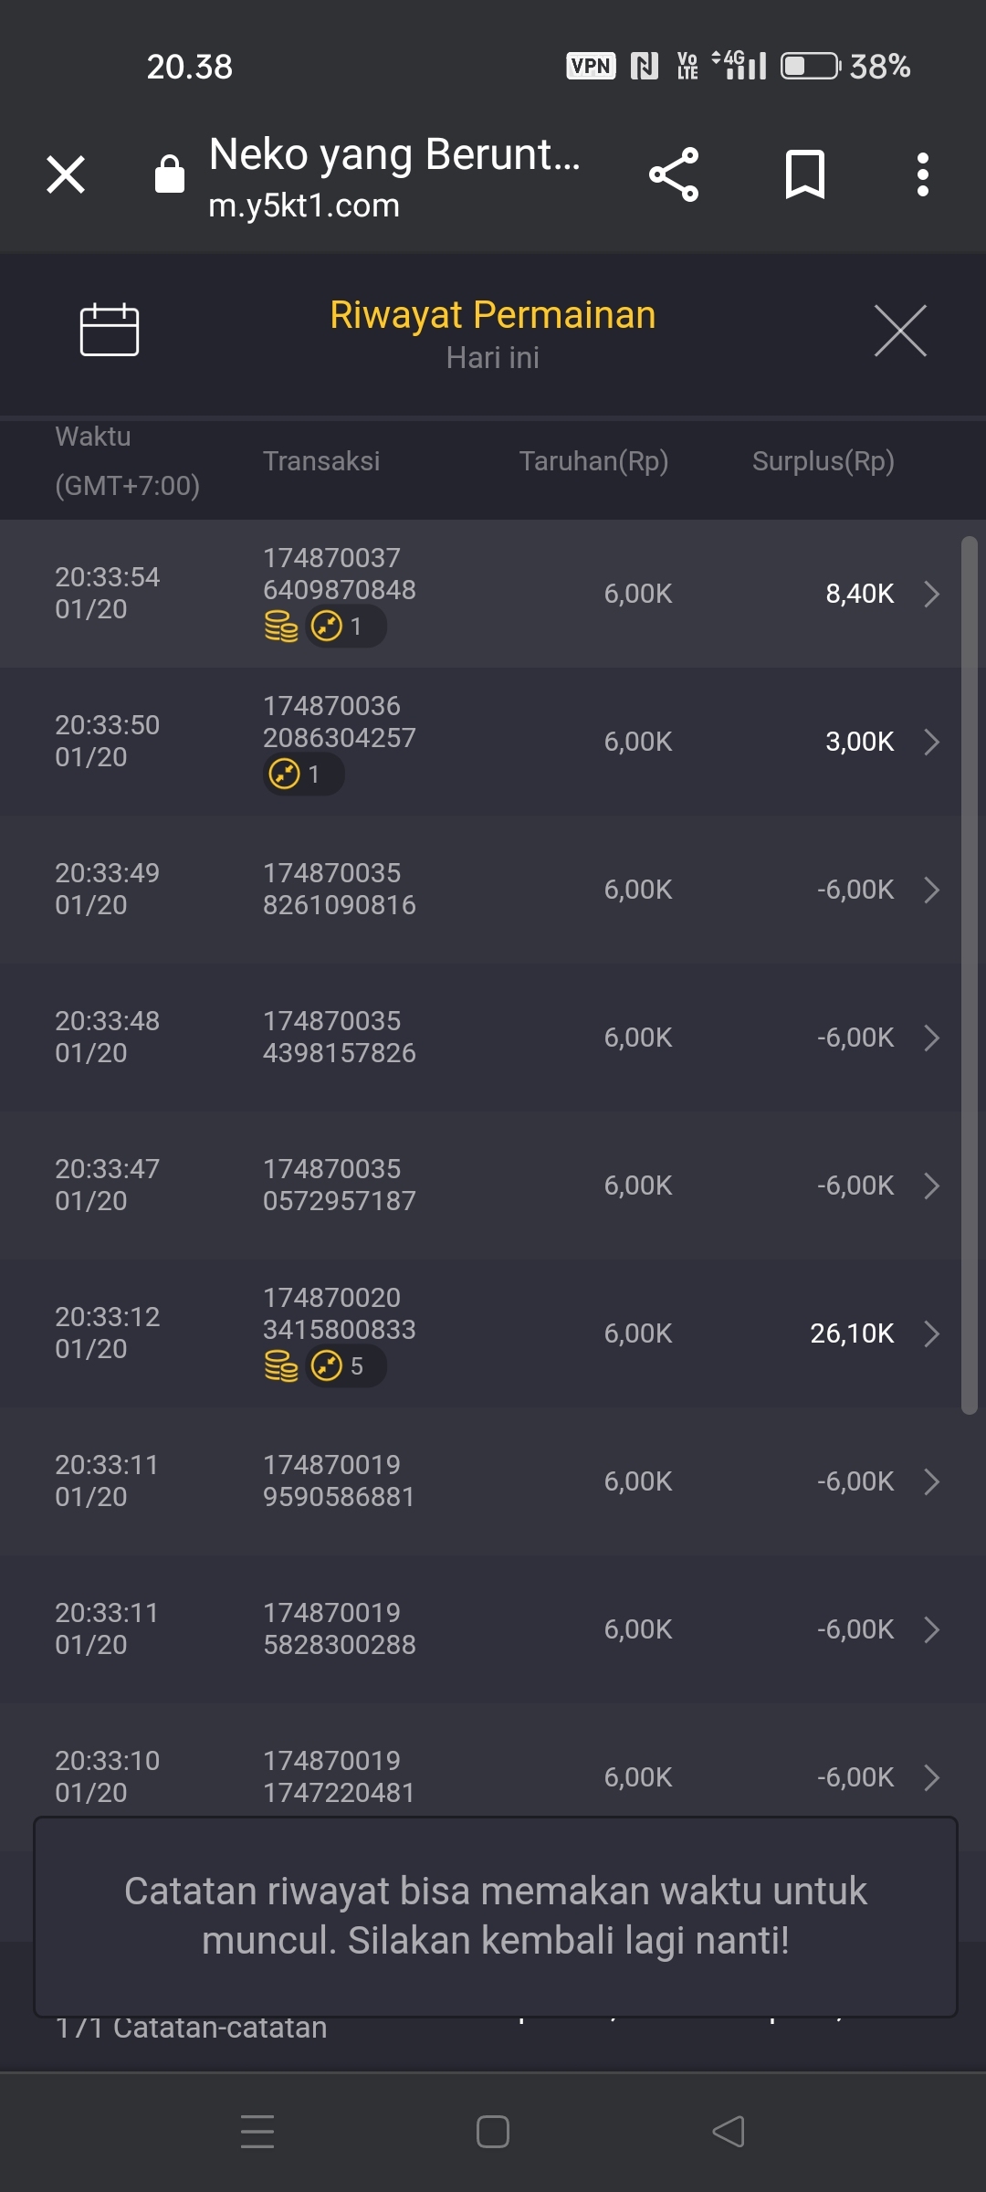Tap coin stack icon on 20:33:54 row
Image resolution: width=986 pixels, height=2192 pixels.
point(281,627)
